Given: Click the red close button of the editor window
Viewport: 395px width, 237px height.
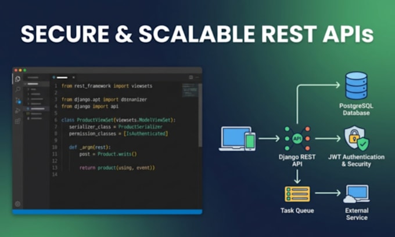Looking at the screenshot, I should pyautogui.click(x=16, y=70).
